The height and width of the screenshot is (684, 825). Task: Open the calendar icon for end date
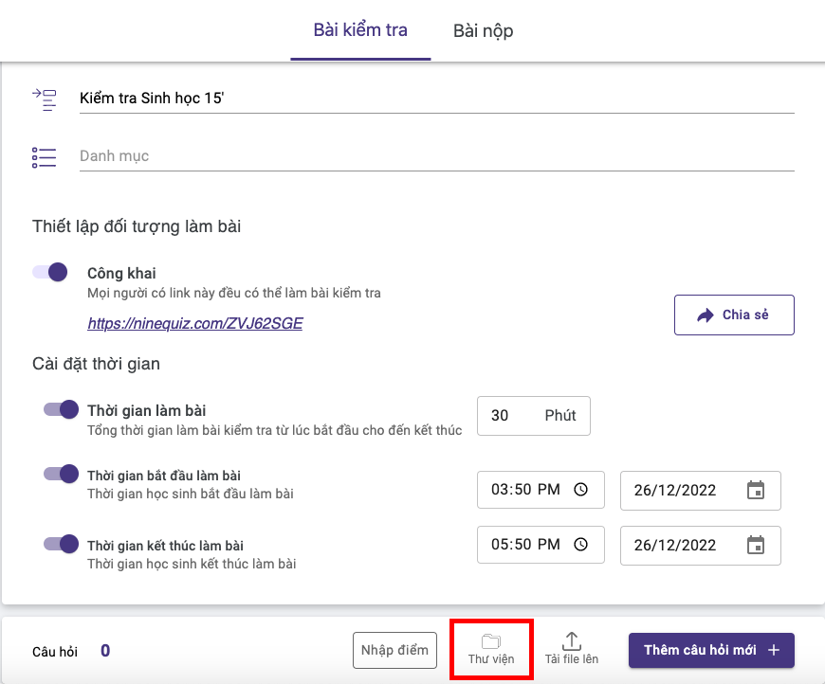point(755,545)
